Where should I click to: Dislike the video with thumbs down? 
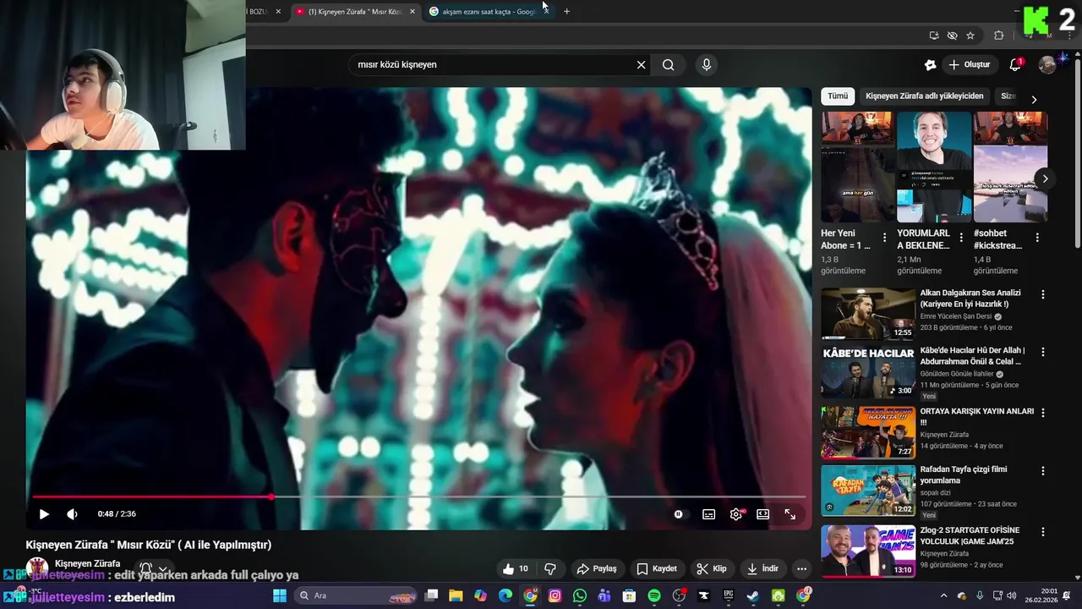coord(550,568)
